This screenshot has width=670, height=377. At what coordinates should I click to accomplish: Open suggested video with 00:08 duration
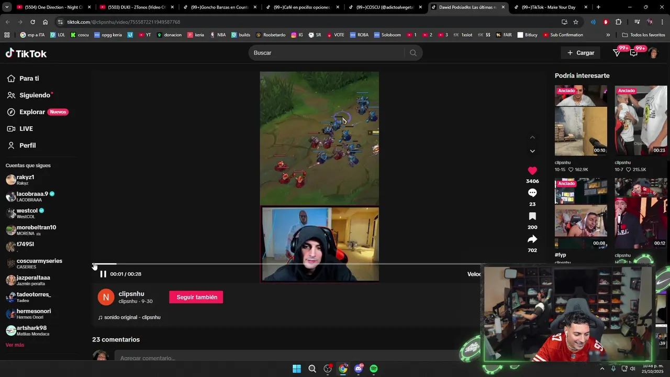tap(581, 213)
